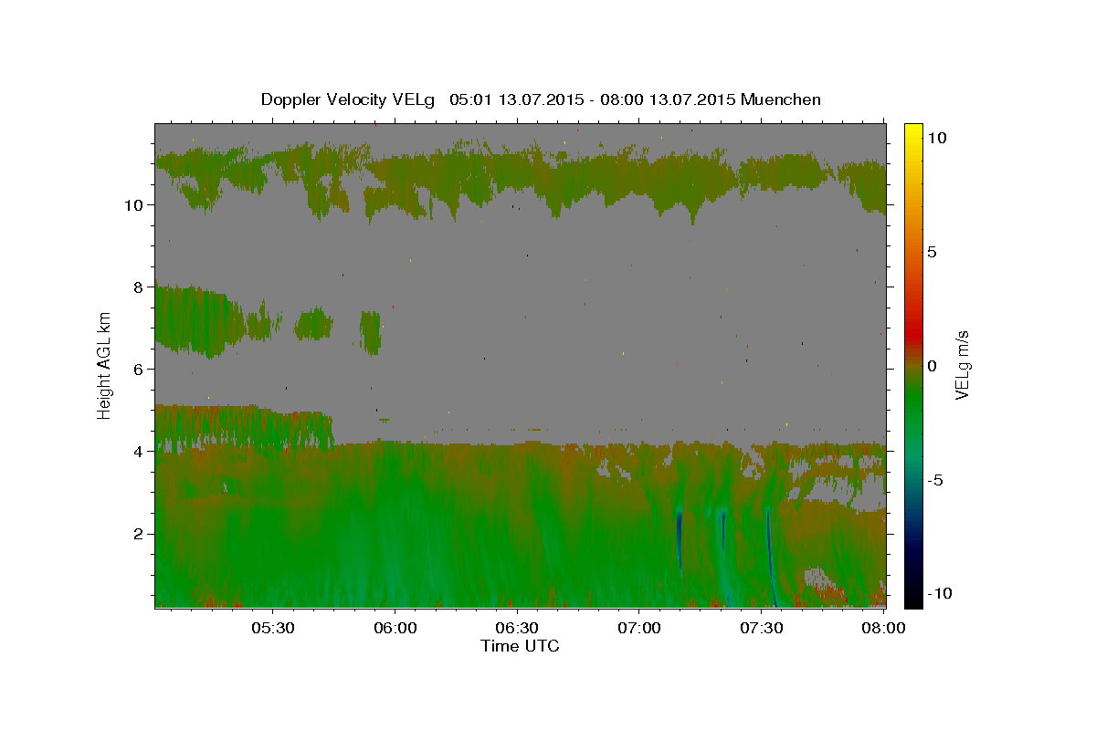The height and width of the screenshot is (730, 1096).
Task: Click the 06:00 time tick label
Action: click(x=395, y=629)
